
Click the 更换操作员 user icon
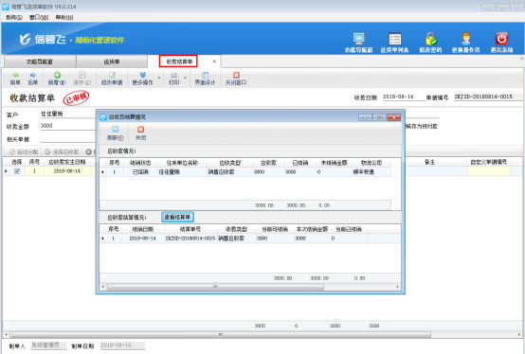pyautogui.click(x=465, y=39)
